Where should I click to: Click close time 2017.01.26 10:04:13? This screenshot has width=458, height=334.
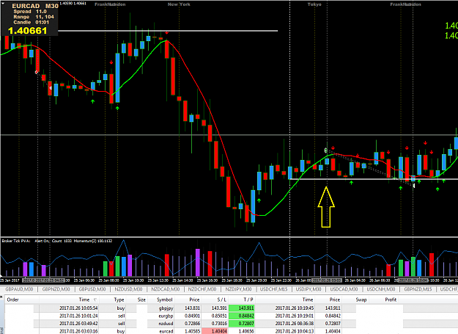click(x=295, y=331)
